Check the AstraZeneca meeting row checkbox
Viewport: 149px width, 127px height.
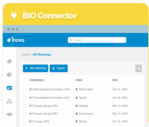click(x=24, y=114)
